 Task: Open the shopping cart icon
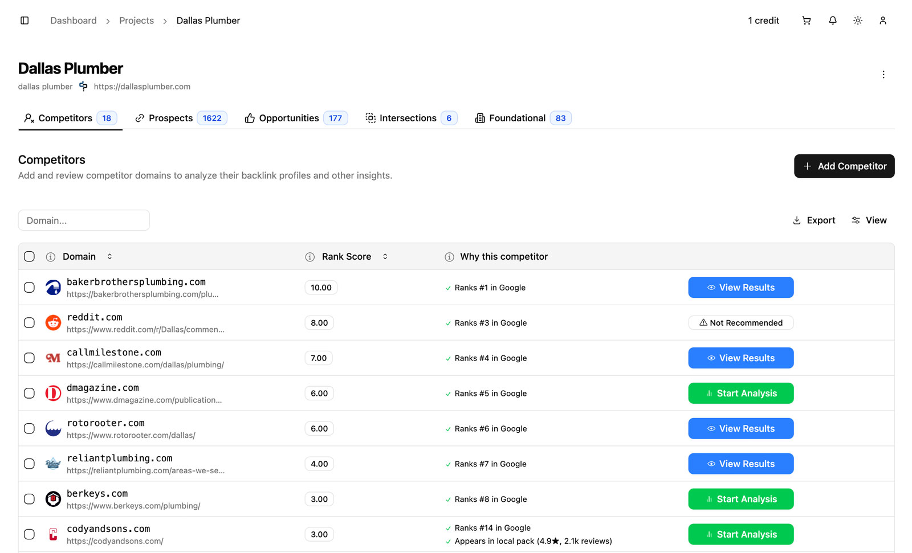pyautogui.click(x=806, y=21)
